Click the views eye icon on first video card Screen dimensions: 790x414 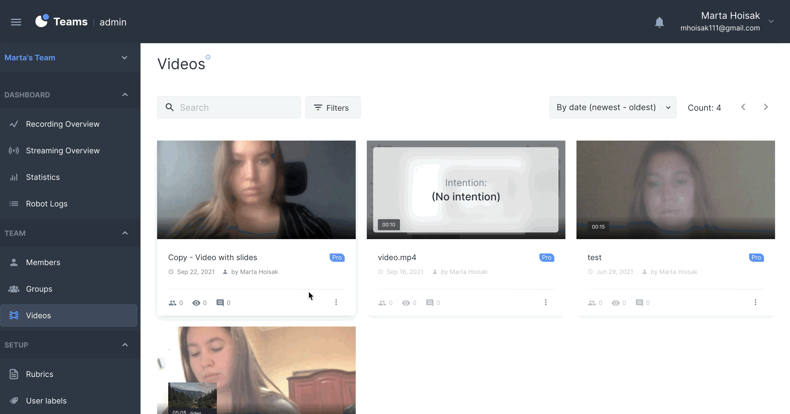(x=196, y=303)
